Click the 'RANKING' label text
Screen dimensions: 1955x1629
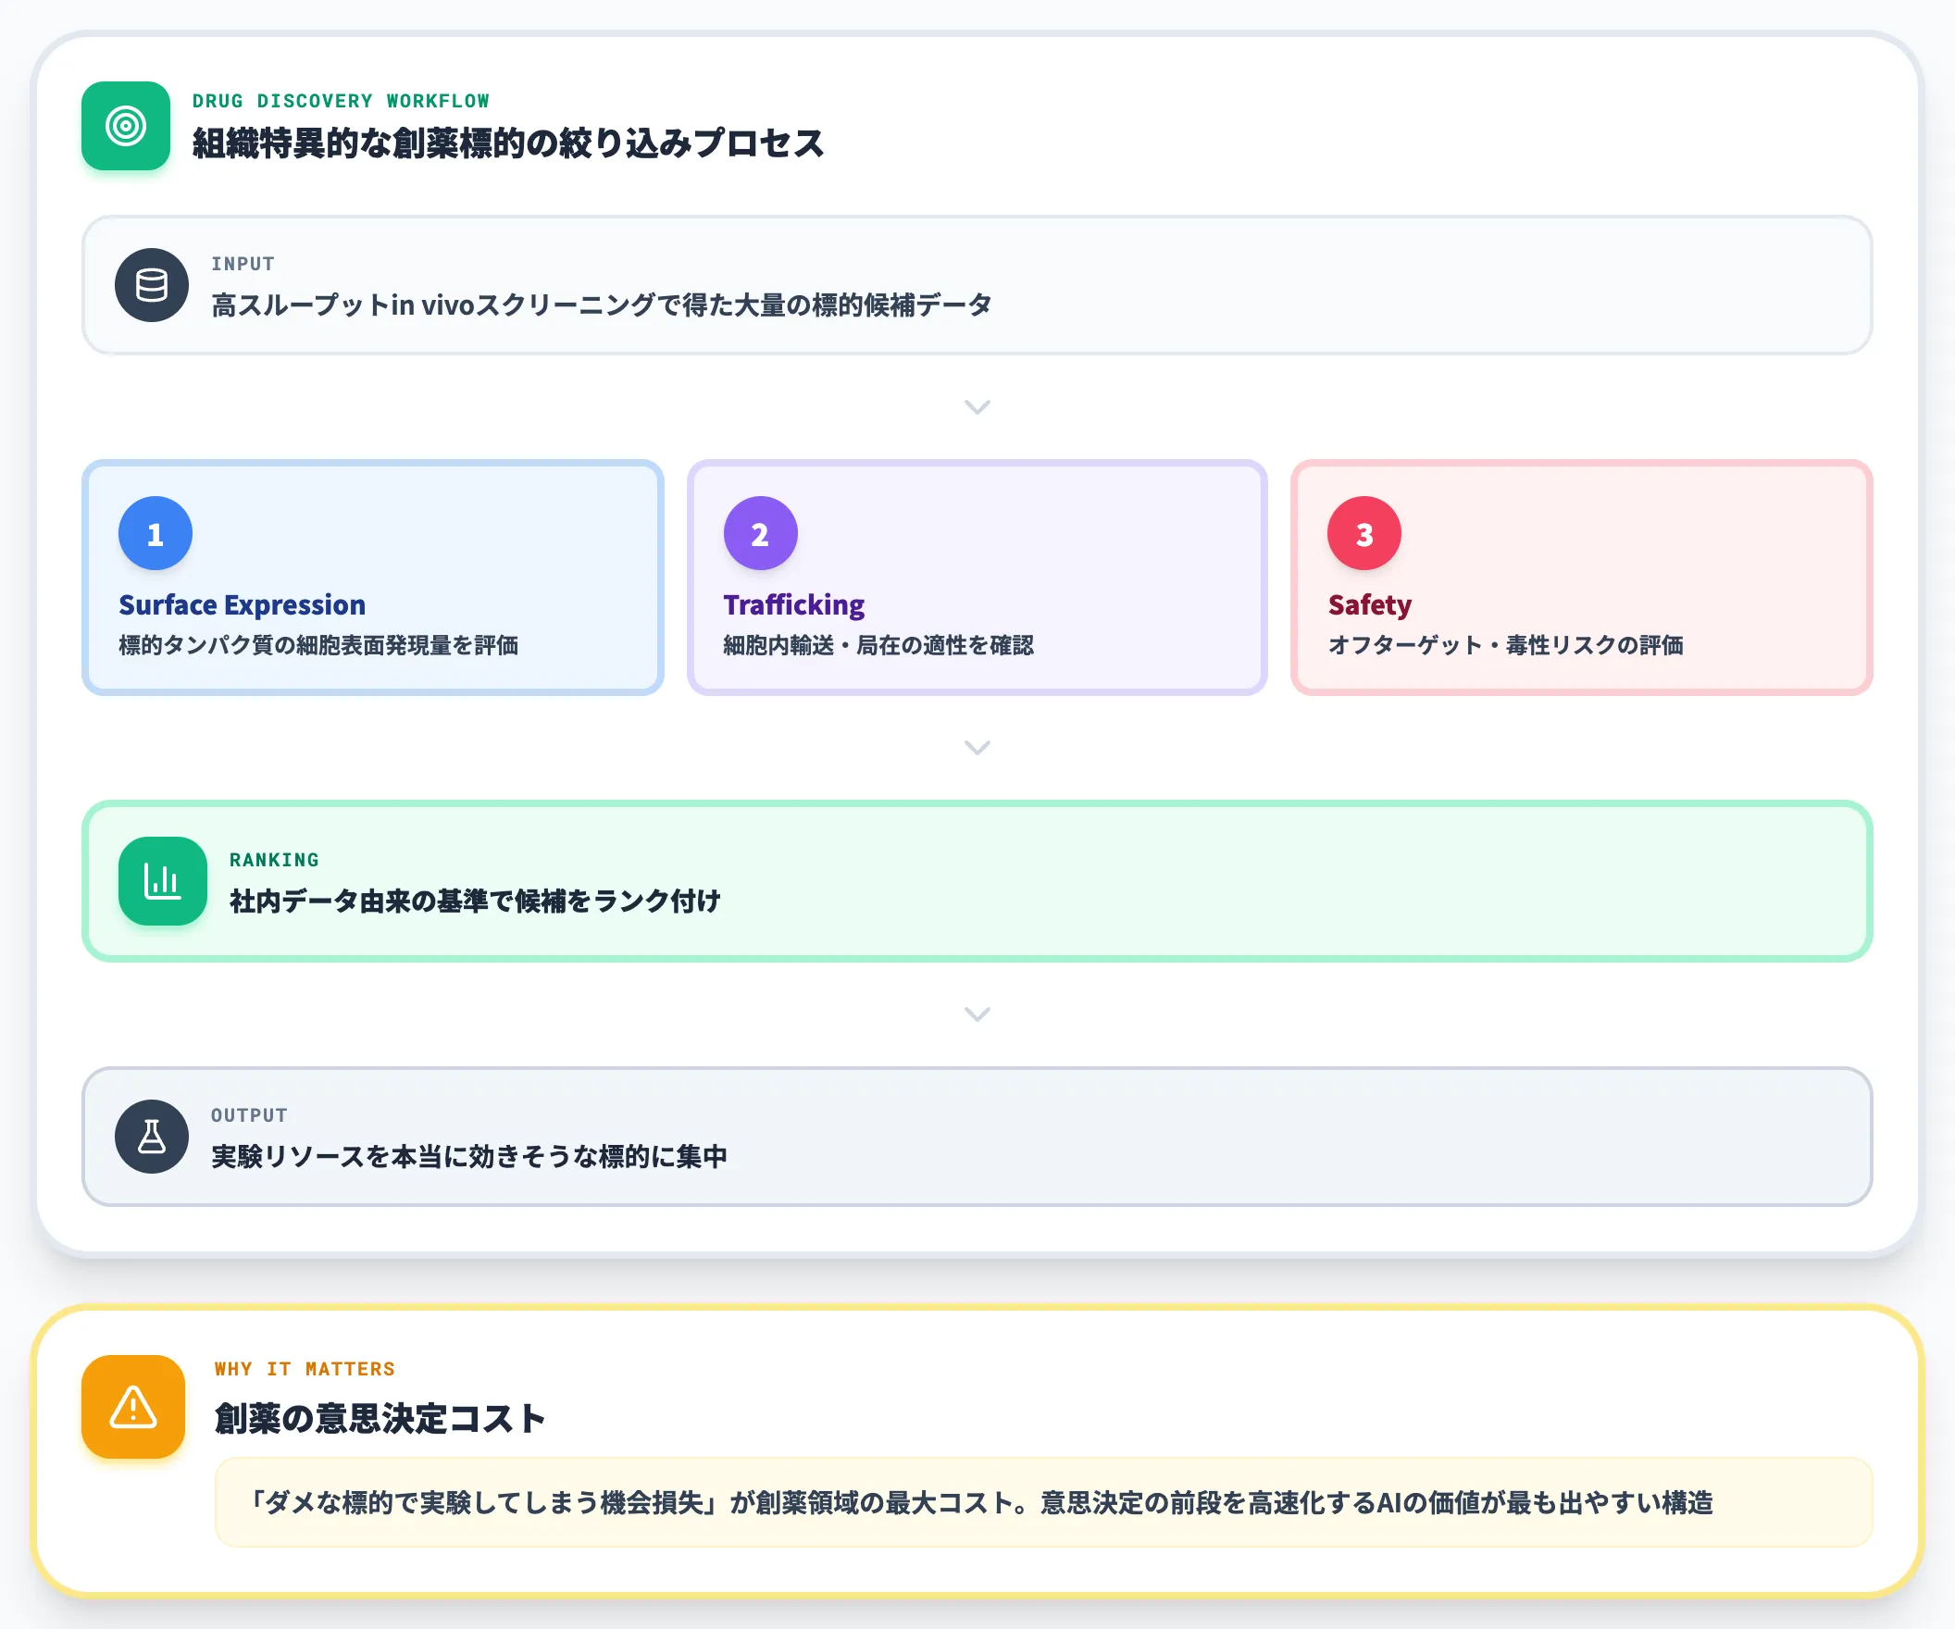(x=275, y=859)
